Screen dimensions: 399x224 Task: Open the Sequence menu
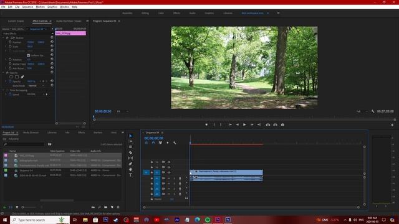point(27,7)
